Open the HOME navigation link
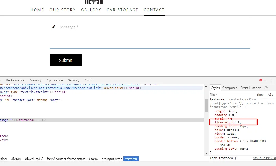The image size is (276, 166). 37,10
